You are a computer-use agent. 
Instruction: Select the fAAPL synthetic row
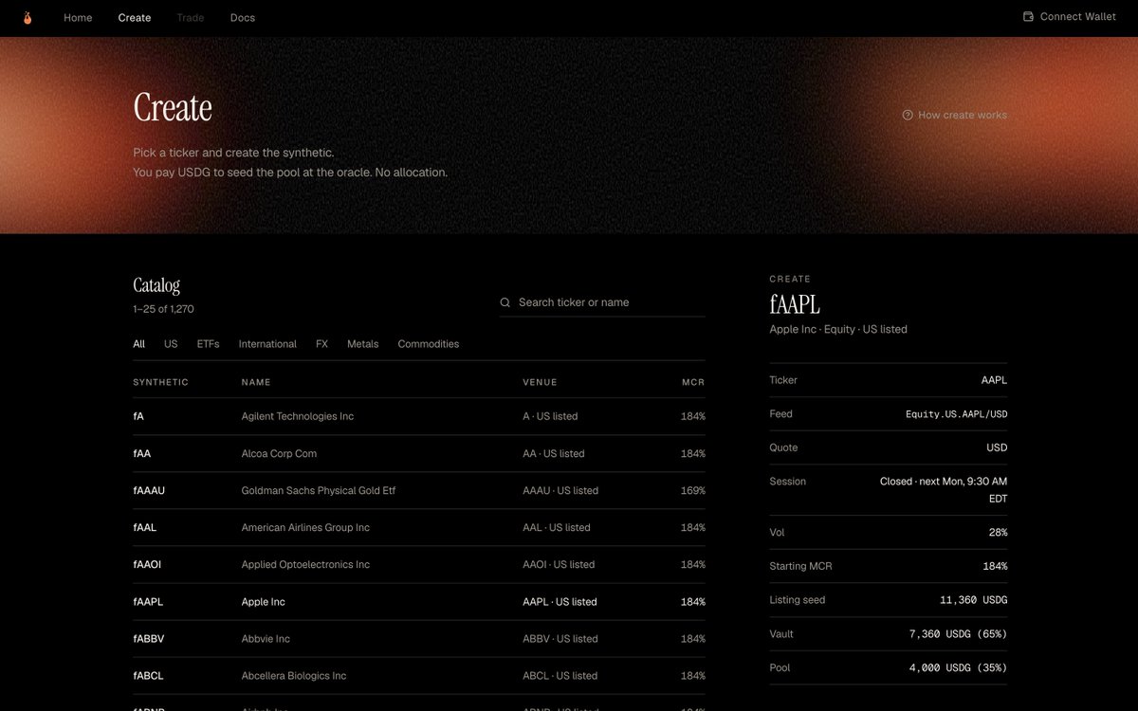click(419, 601)
